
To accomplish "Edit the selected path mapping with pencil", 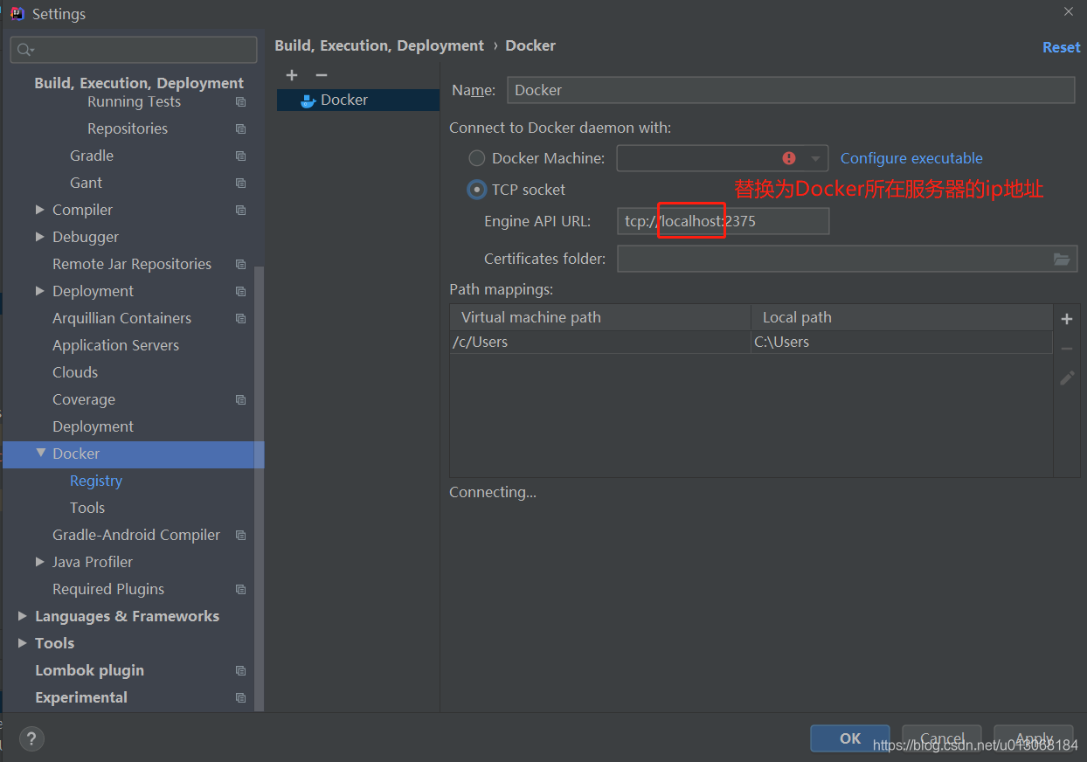I will tap(1067, 378).
